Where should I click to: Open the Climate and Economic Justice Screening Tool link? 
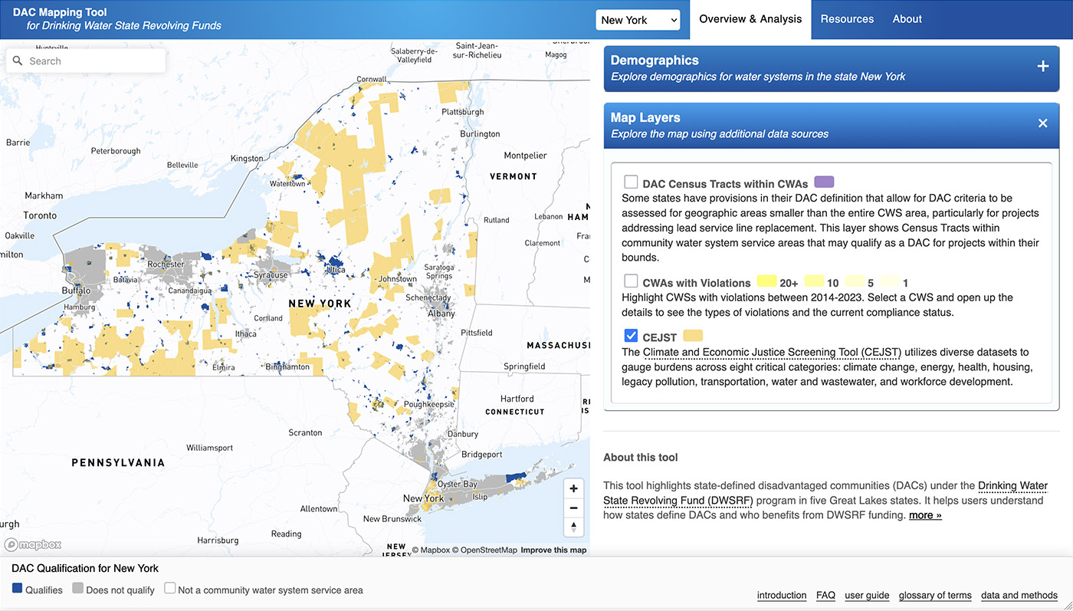click(x=772, y=353)
